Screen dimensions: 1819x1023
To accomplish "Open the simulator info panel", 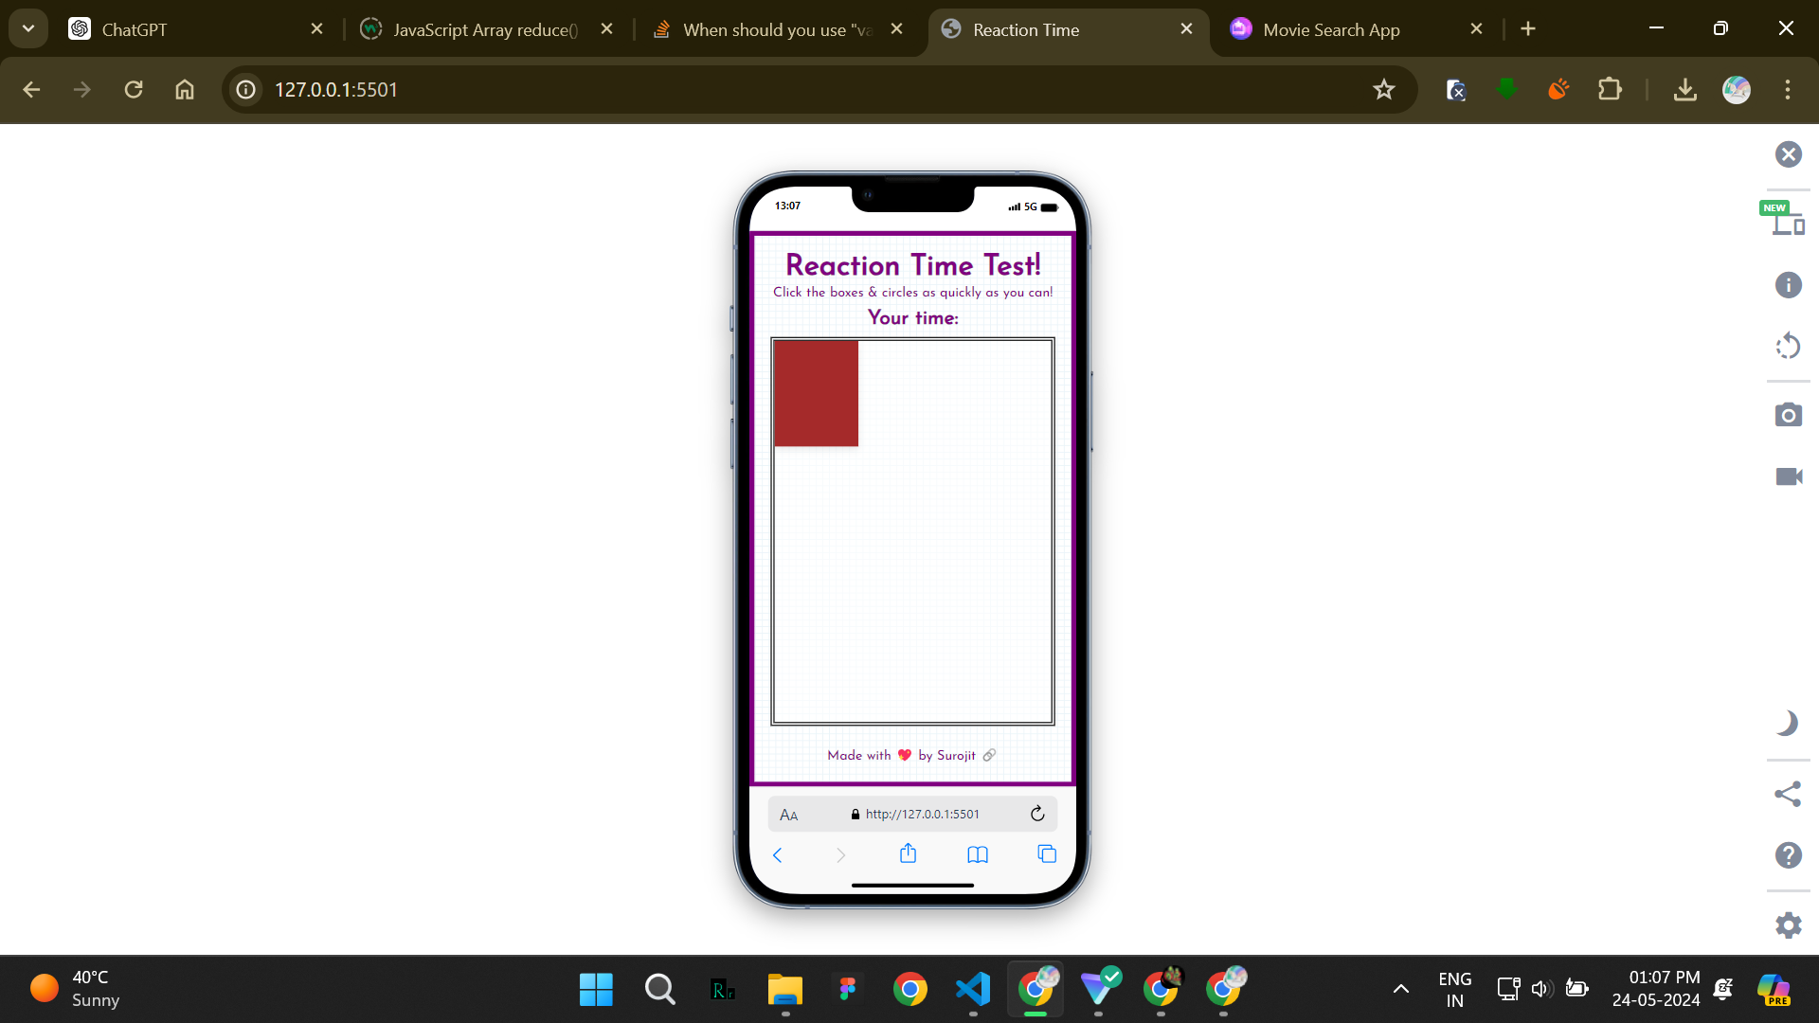I will click(1789, 285).
